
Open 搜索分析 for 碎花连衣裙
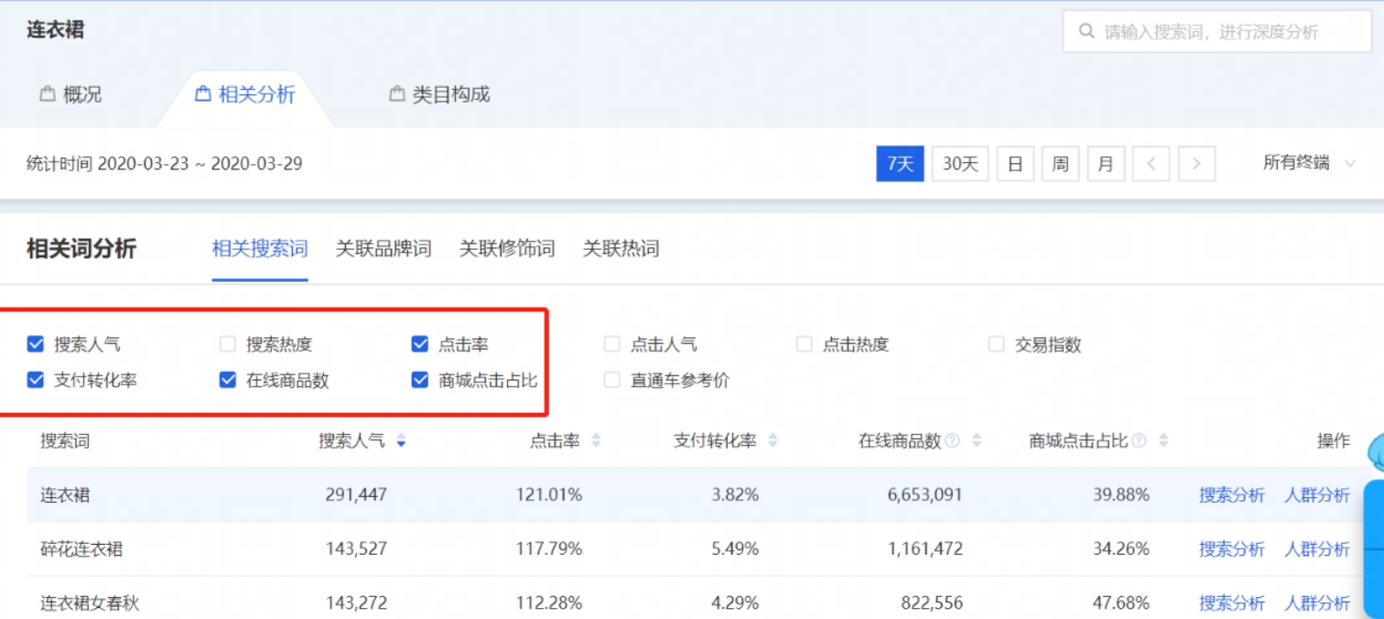[x=1230, y=548]
